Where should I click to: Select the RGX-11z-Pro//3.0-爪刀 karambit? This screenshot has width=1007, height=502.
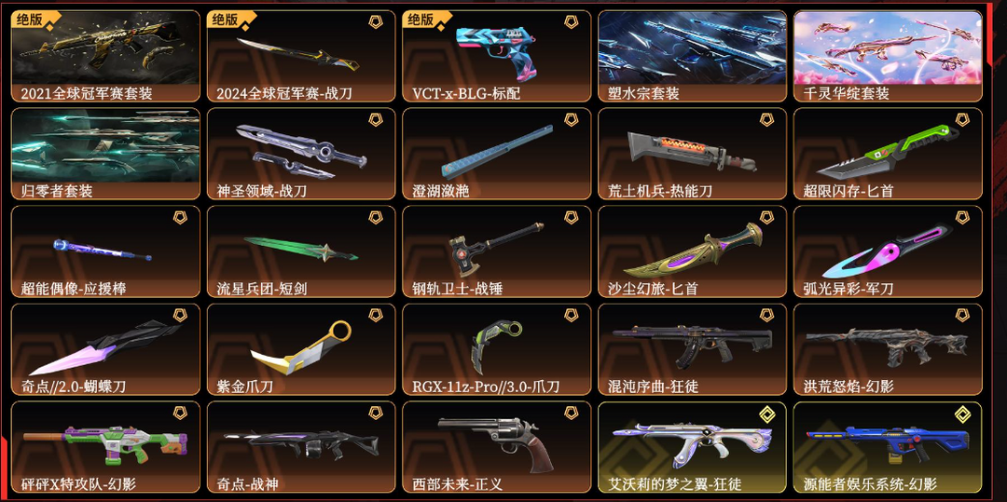[496, 350]
